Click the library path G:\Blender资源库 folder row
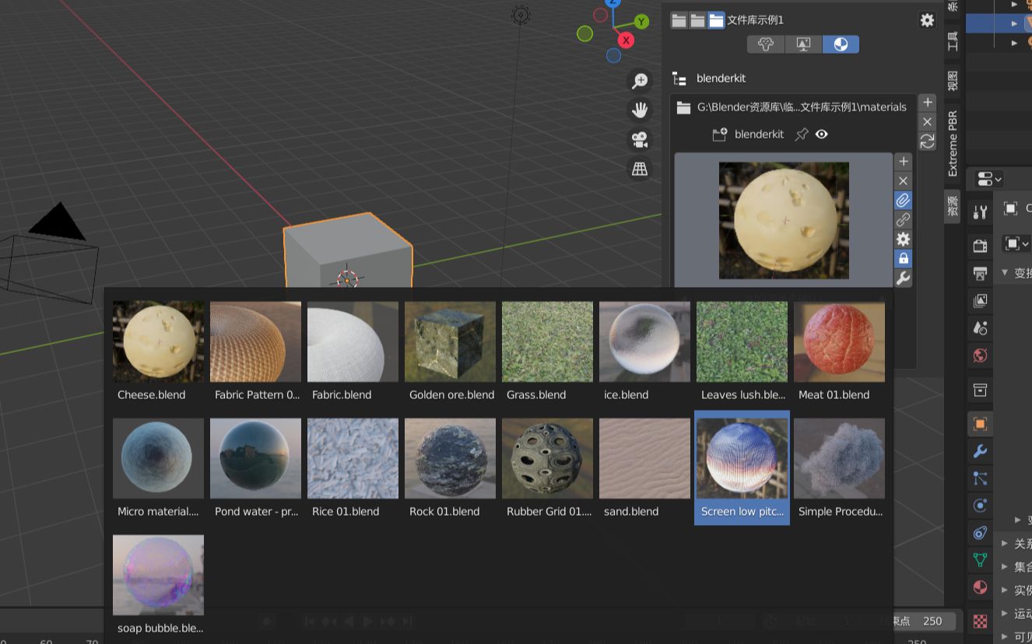The width and height of the screenshot is (1032, 644). [x=792, y=107]
